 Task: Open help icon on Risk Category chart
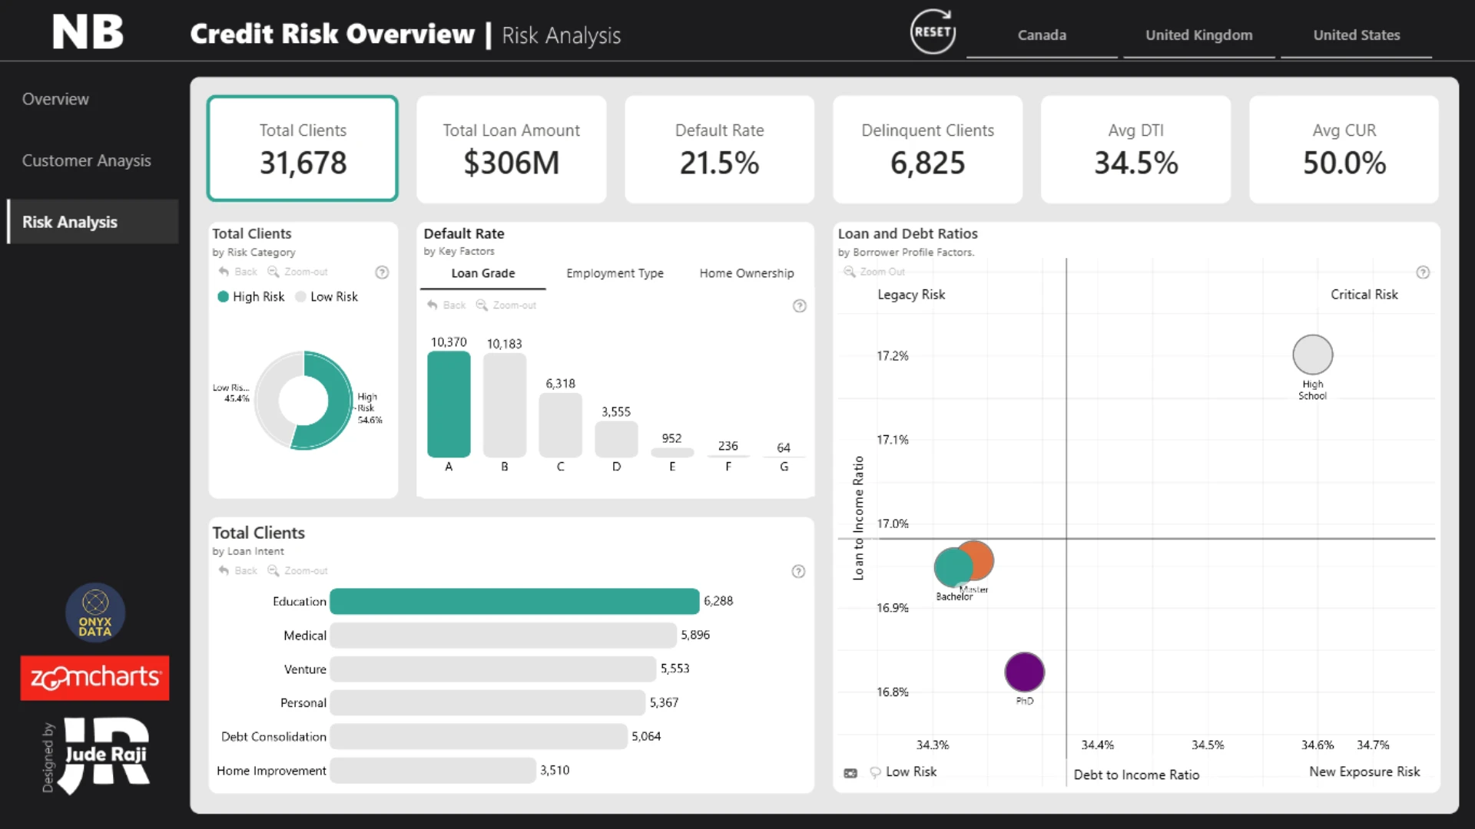[x=382, y=272]
